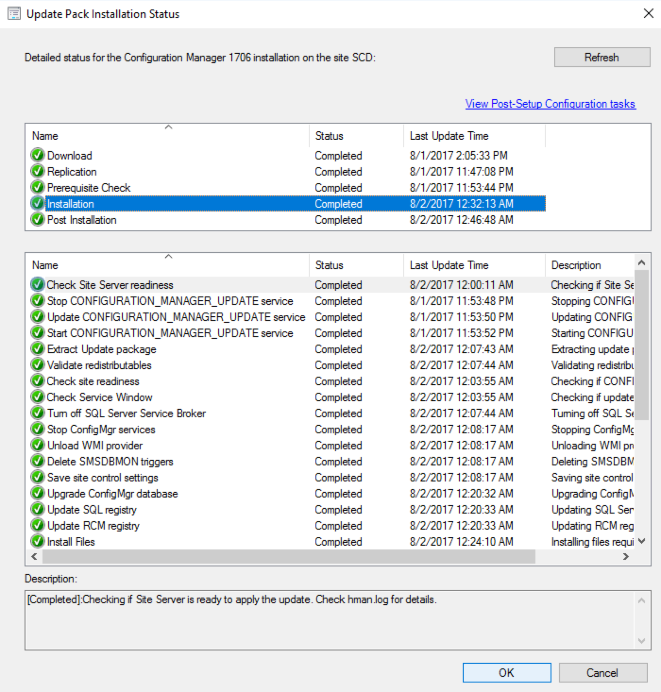This screenshot has height=692, width=661.
Task: Click status icon of highlighted Installation row
Action: click(38, 203)
